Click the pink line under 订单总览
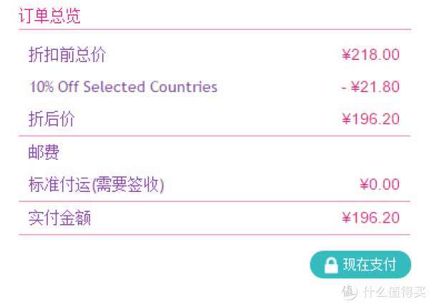Image resolution: width=429 pixels, height=304 pixels. [x=214, y=29]
